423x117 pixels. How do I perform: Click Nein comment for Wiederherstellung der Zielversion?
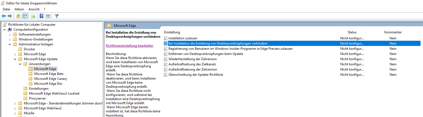(x=393, y=59)
